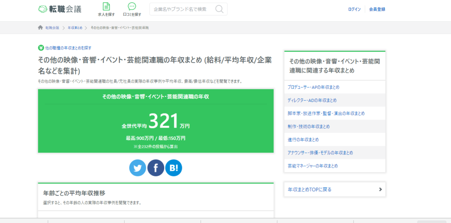Open 他の職種の年収まとめを探す link
The height and width of the screenshot is (223, 451).
pos(68,48)
